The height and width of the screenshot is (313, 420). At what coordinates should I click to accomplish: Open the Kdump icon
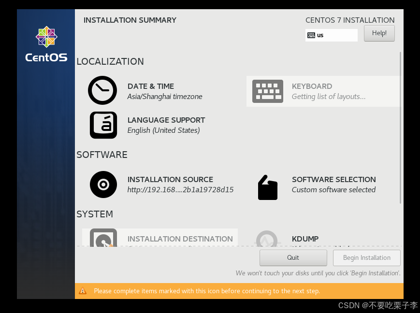point(267,238)
